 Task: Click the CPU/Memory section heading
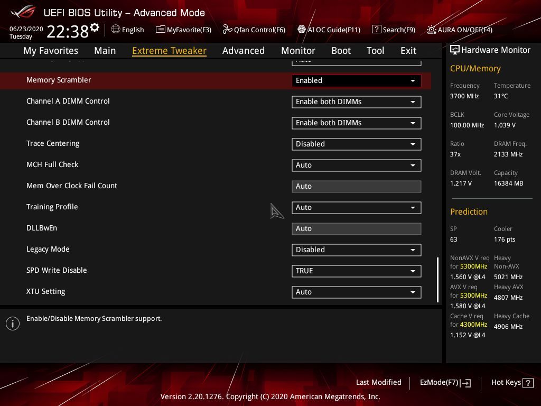[x=475, y=68]
